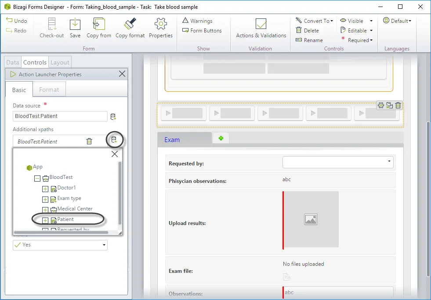Click the Data source picker icon
Viewport: 431px width, 300px height.
tap(113, 117)
